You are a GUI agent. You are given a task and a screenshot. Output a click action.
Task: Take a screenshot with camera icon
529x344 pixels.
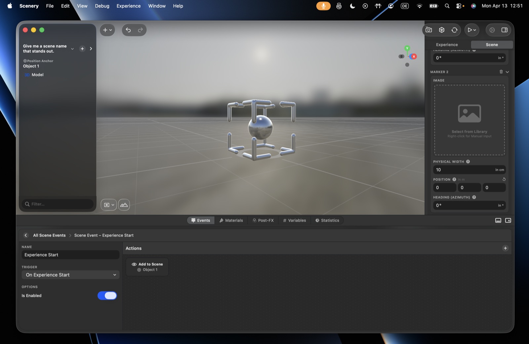pyautogui.click(x=429, y=30)
